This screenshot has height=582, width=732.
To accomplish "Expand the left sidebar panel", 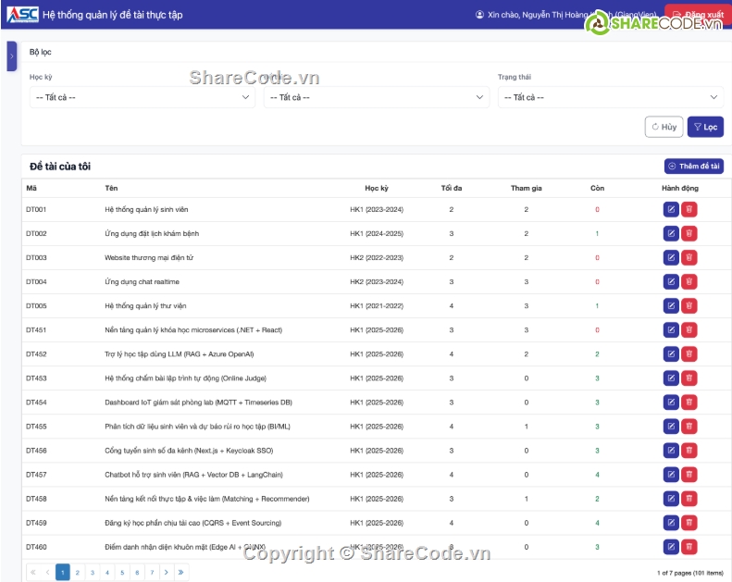I will pos(11,56).
